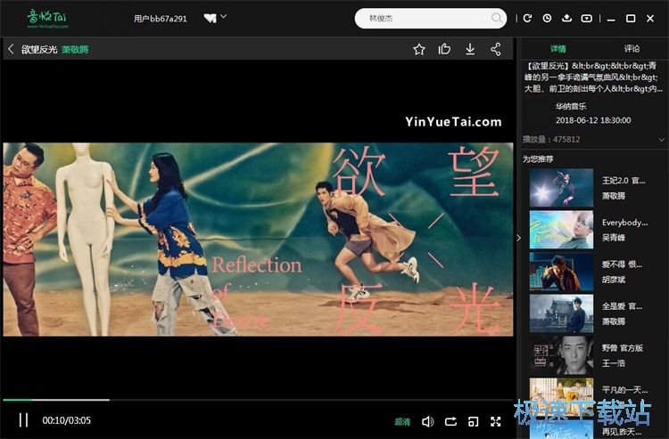Open recommended thumbnail 野兽 官方版

(x=561, y=354)
